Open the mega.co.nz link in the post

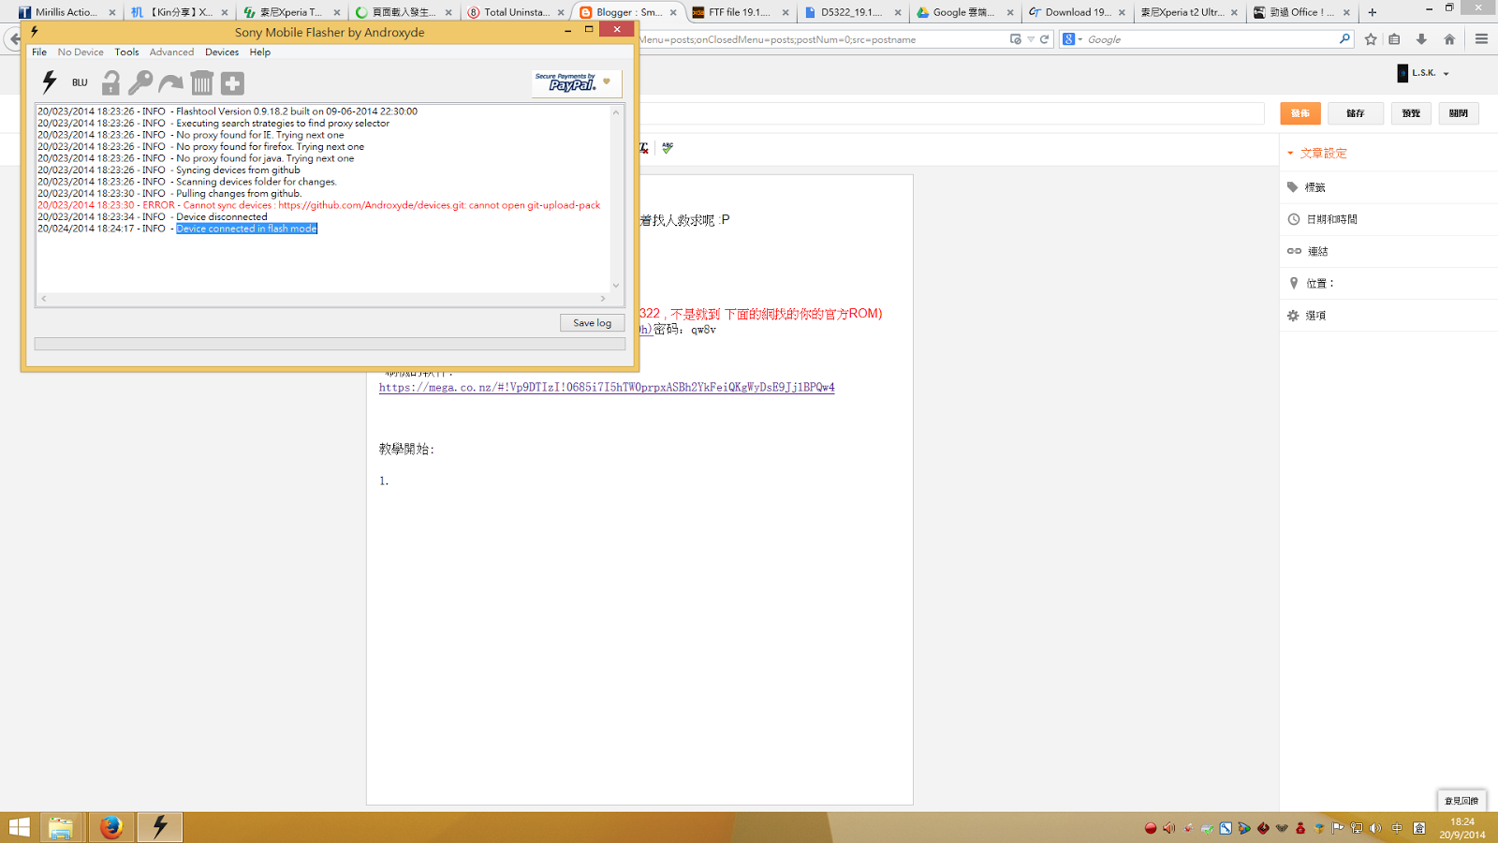coord(607,387)
